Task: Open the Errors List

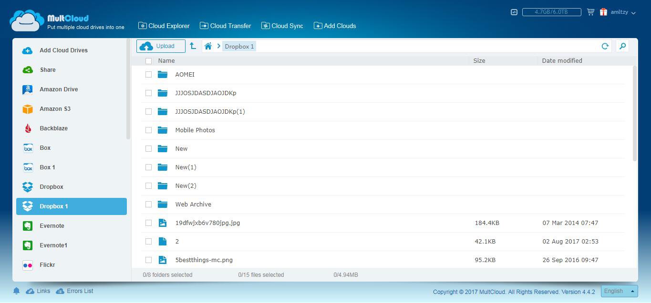Action: click(74, 291)
